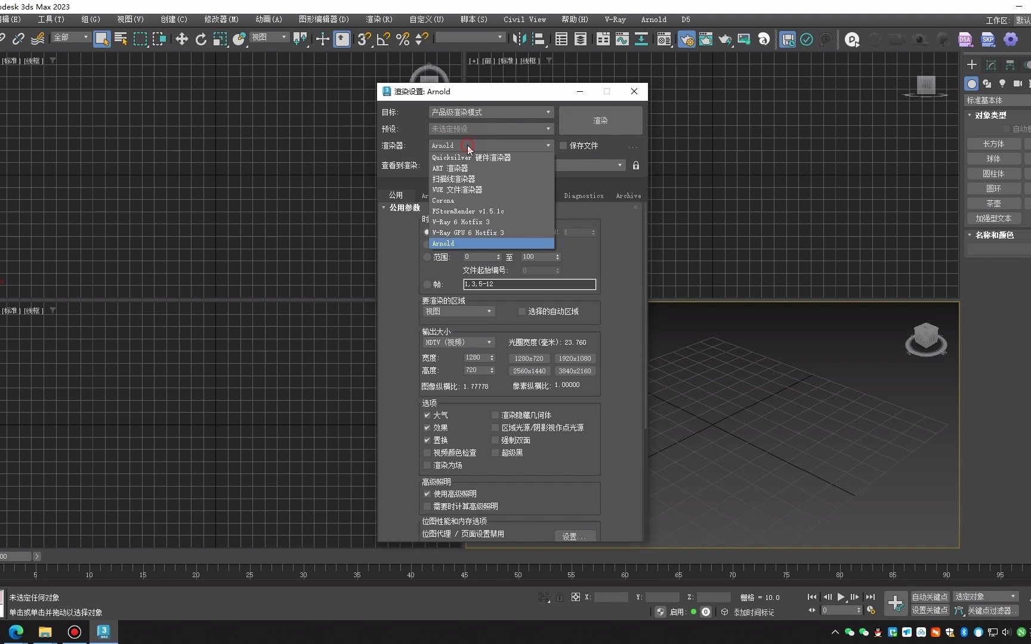Select the Range (范围) radio button

point(427,257)
